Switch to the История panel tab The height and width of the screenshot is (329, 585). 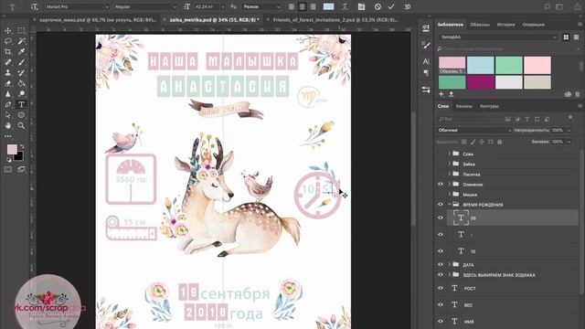[x=505, y=25]
